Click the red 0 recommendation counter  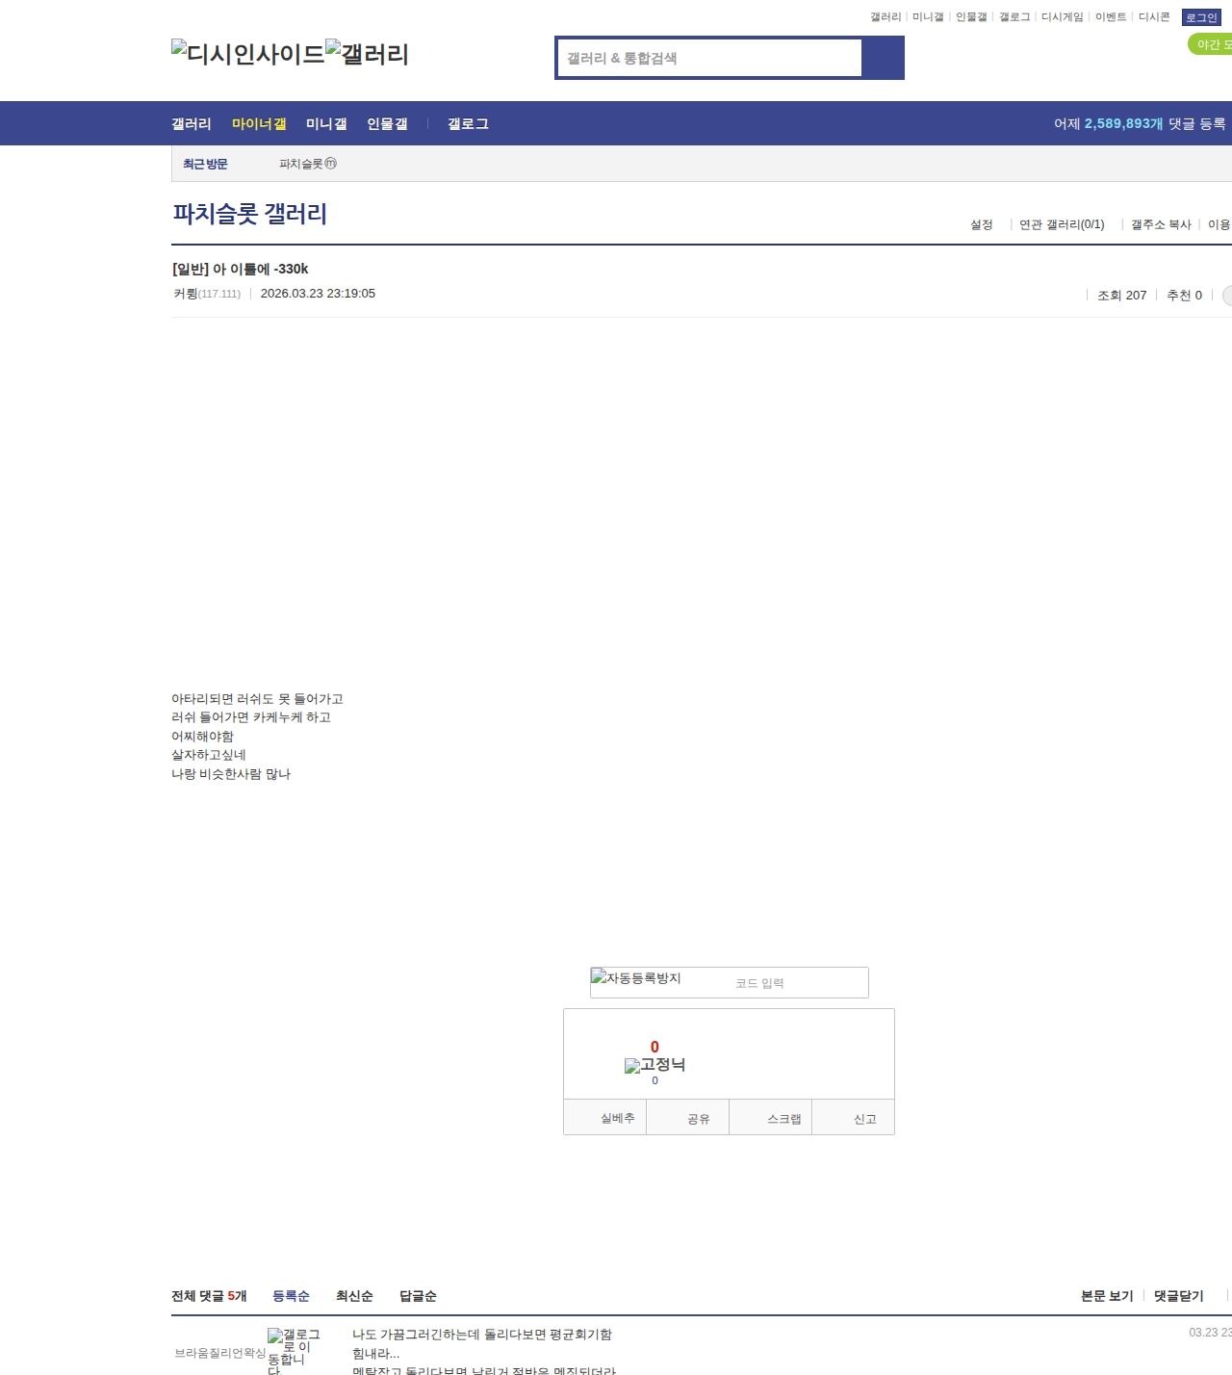(654, 1047)
